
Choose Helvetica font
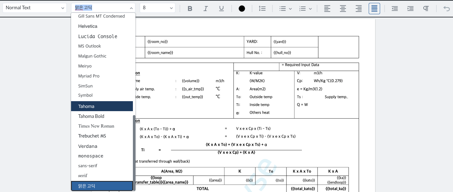102,26
